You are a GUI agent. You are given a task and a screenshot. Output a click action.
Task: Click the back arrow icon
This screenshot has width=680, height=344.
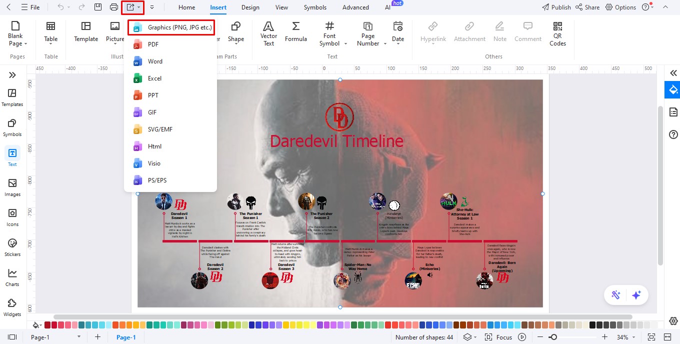point(8,7)
